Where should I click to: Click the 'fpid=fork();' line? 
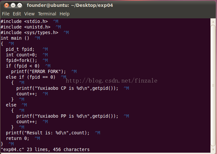point(22,60)
